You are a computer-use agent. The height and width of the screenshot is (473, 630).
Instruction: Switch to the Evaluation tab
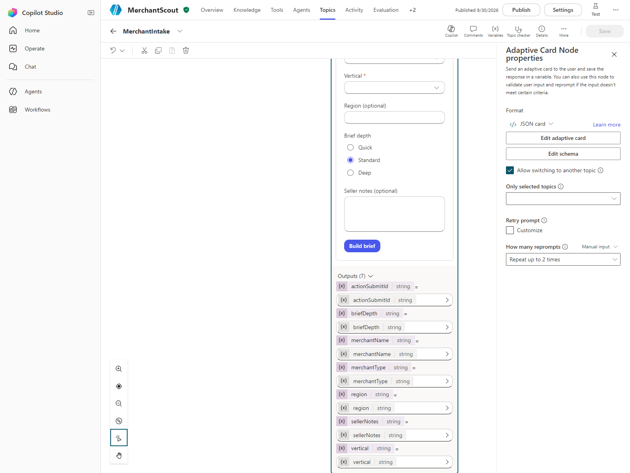coord(386,10)
